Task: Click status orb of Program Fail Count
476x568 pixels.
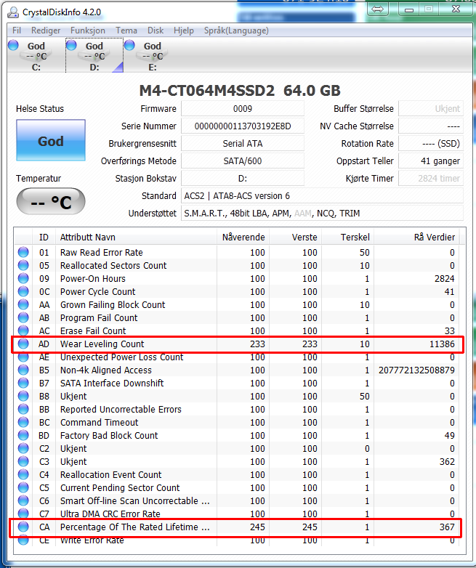Action: point(23,317)
